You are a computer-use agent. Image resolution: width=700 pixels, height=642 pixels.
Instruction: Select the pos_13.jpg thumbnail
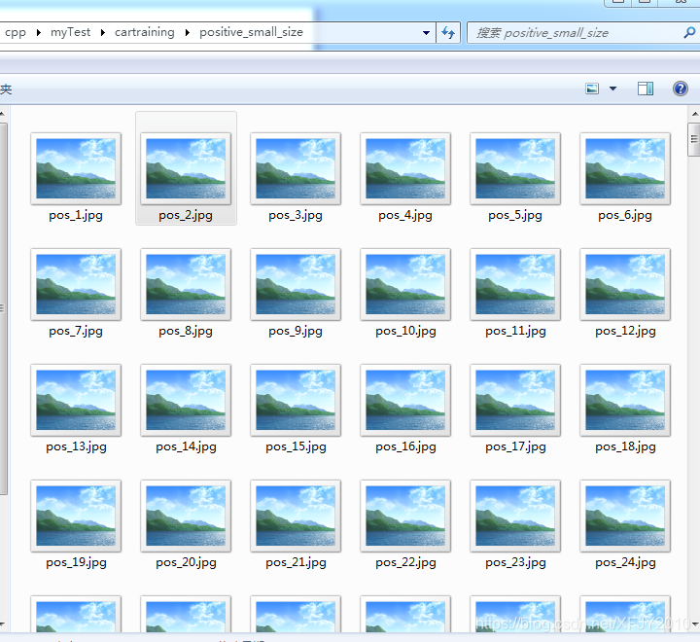76,400
